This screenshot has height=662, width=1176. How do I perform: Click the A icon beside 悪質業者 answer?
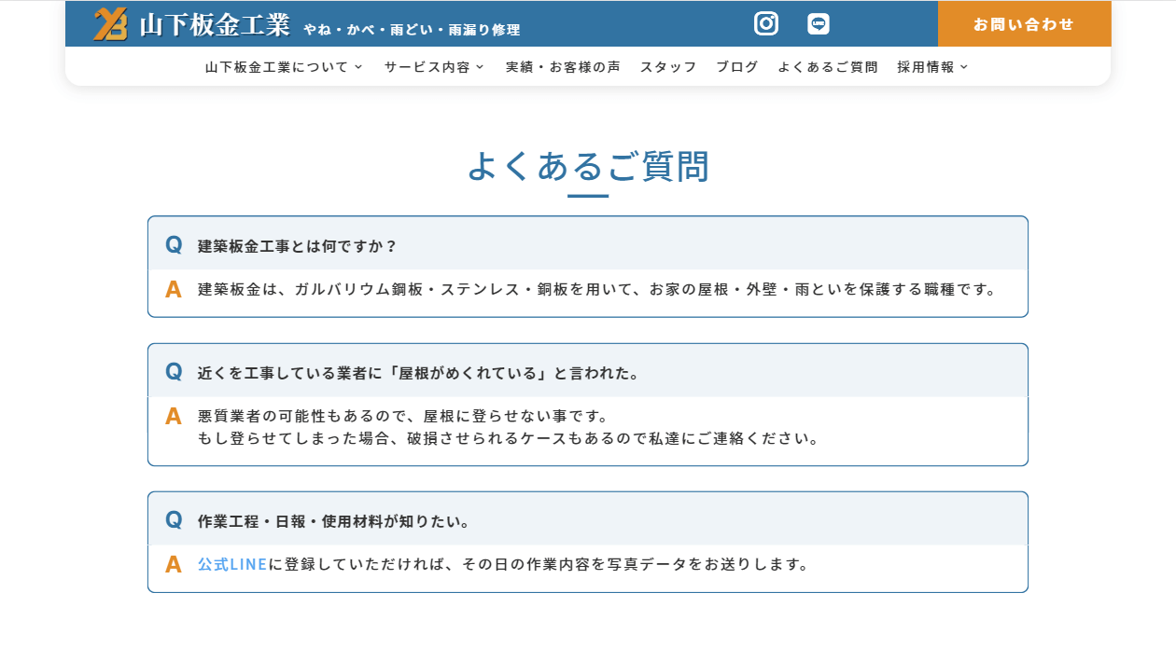tap(174, 417)
